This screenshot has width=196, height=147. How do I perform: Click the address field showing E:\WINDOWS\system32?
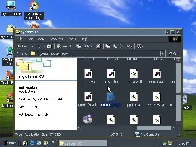point(95,54)
